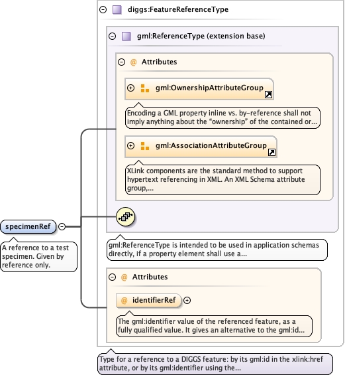The image size is (345, 377).
Task: Select the identifierRef attribute label
Action: click(x=154, y=300)
